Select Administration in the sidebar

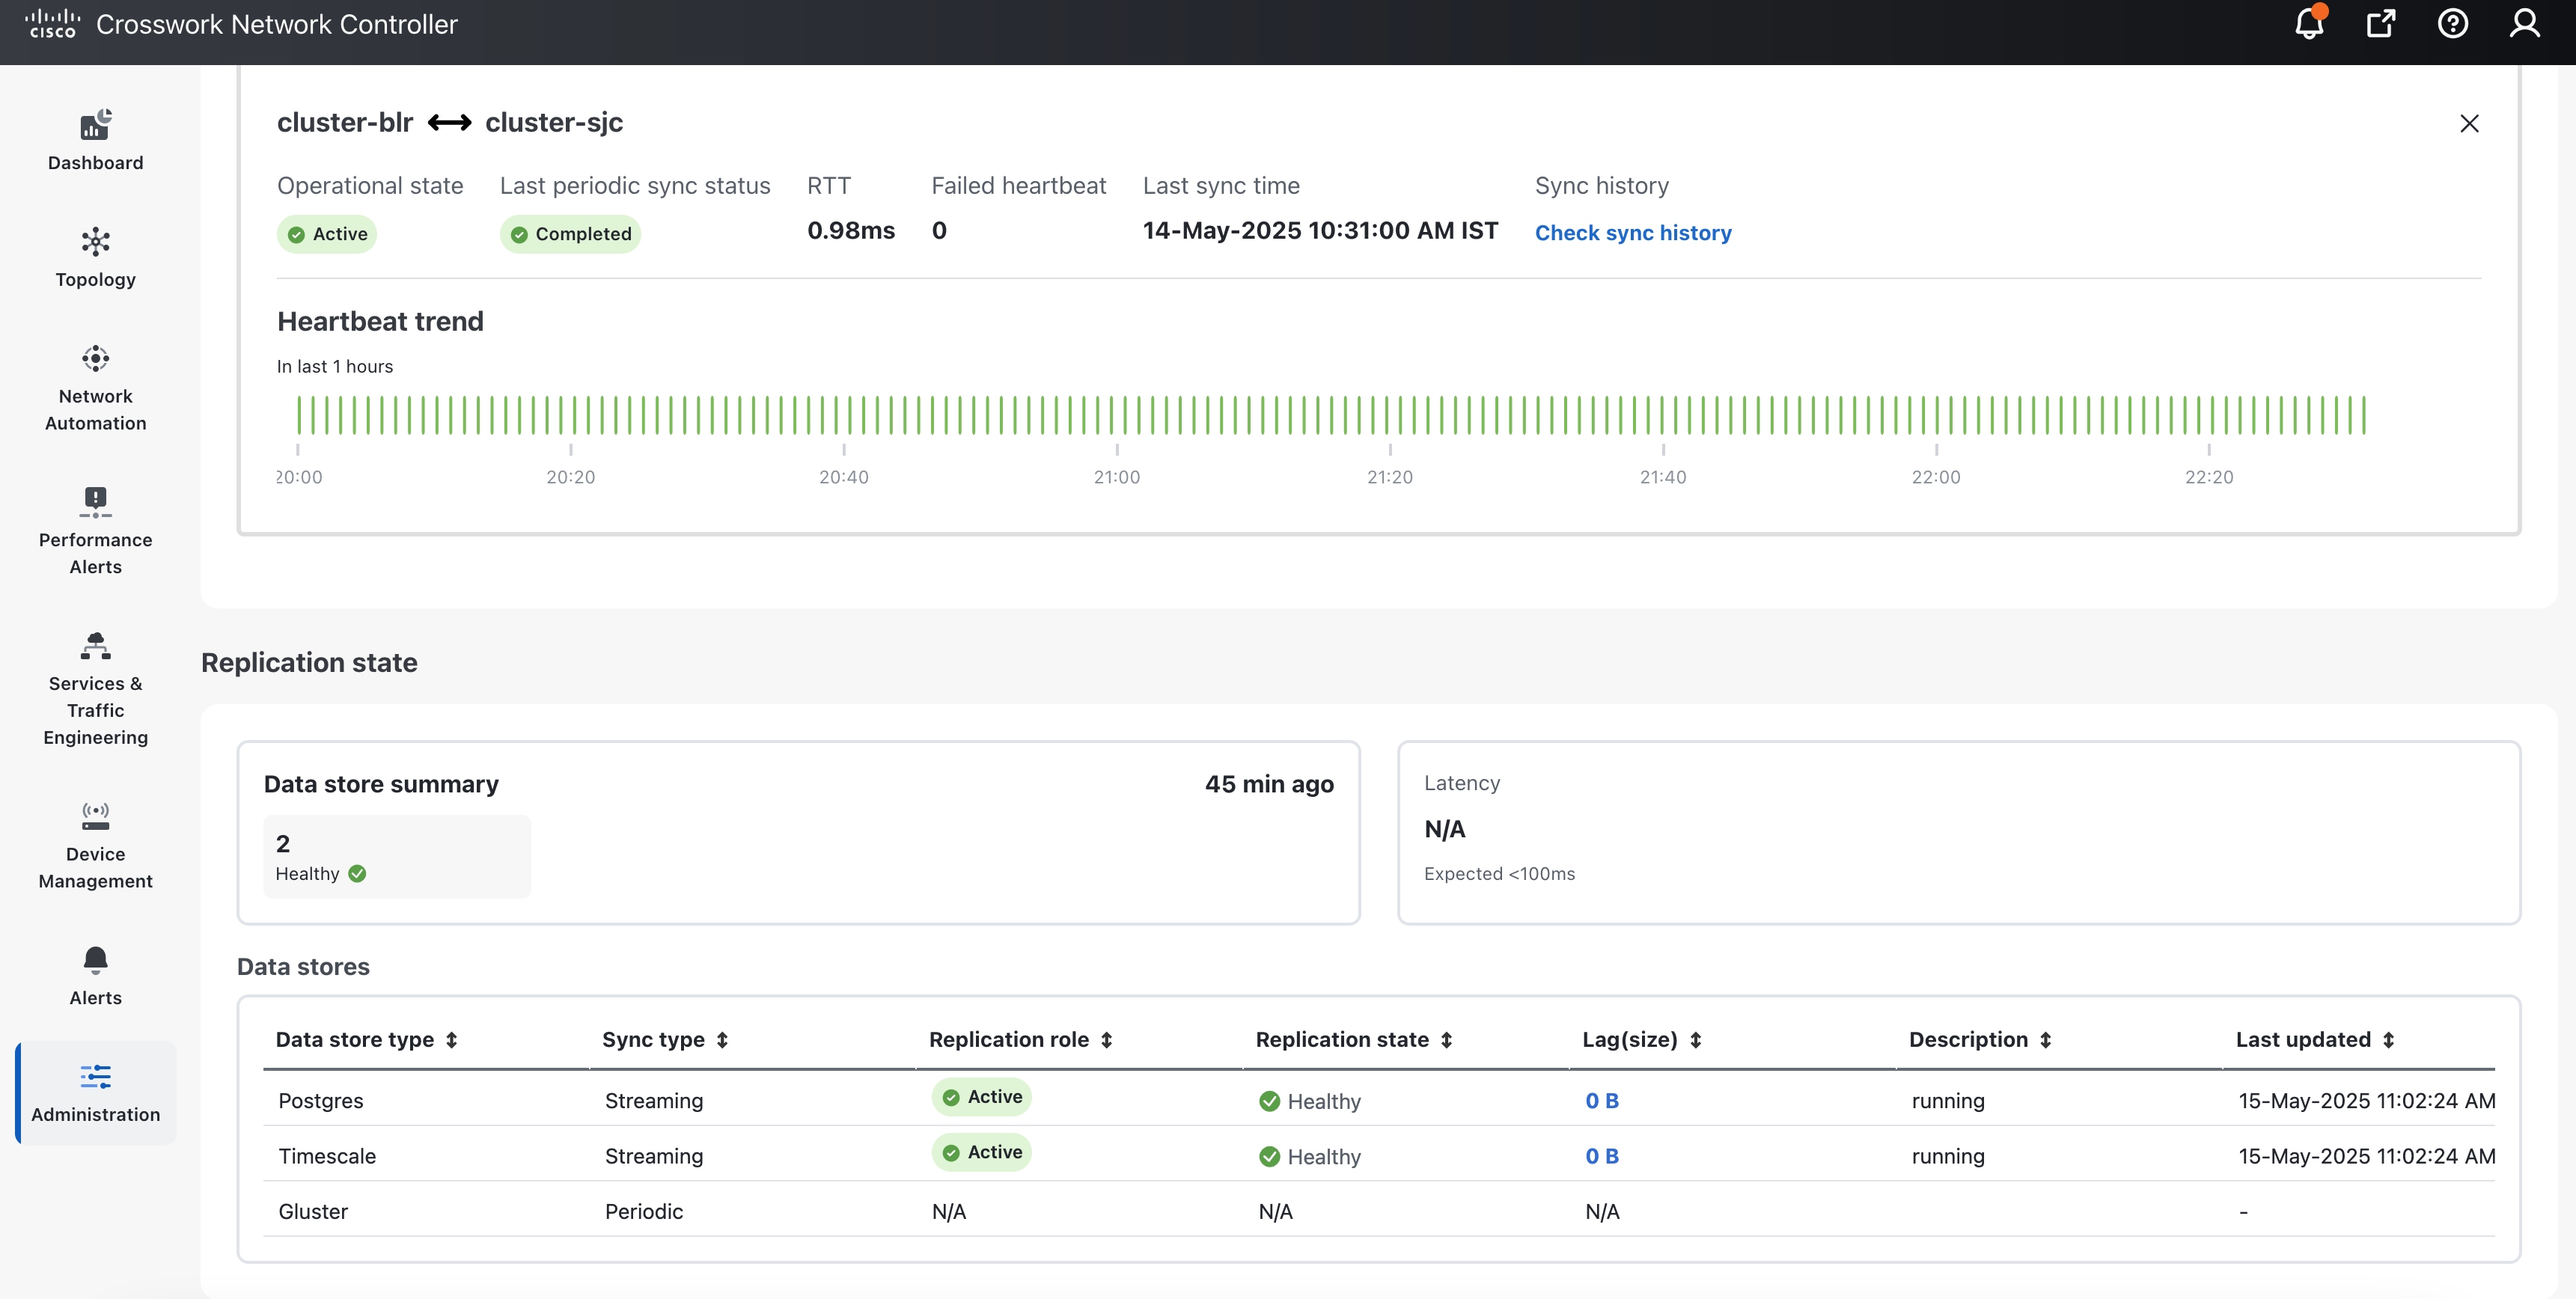(x=96, y=1093)
